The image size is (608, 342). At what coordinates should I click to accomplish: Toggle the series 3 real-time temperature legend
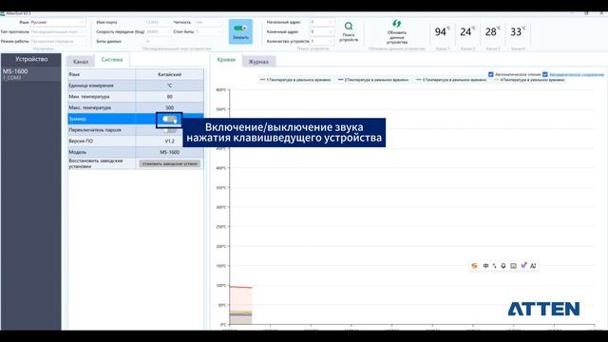[x=451, y=80]
